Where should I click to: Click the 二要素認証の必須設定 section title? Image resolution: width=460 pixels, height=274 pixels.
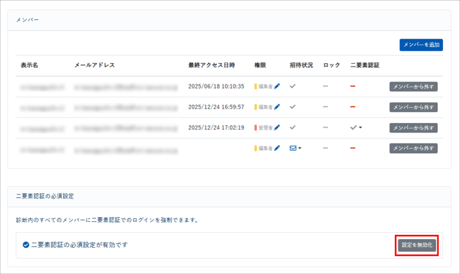45,196
